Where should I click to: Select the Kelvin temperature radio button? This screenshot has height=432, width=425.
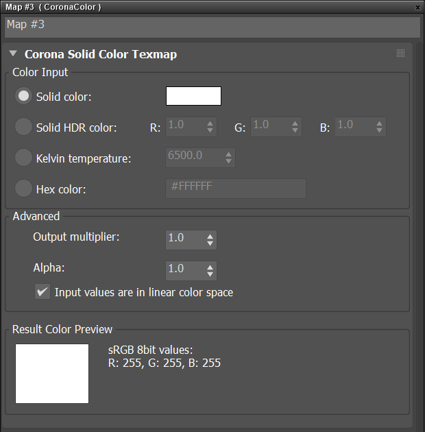(x=23, y=158)
